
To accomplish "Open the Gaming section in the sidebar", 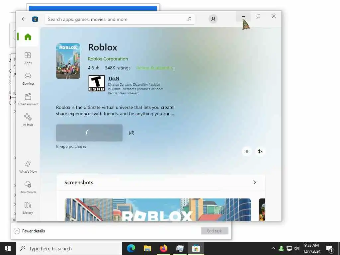I will coord(28,79).
